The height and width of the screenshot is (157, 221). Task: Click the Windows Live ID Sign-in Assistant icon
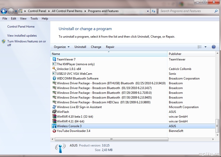[54, 107]
